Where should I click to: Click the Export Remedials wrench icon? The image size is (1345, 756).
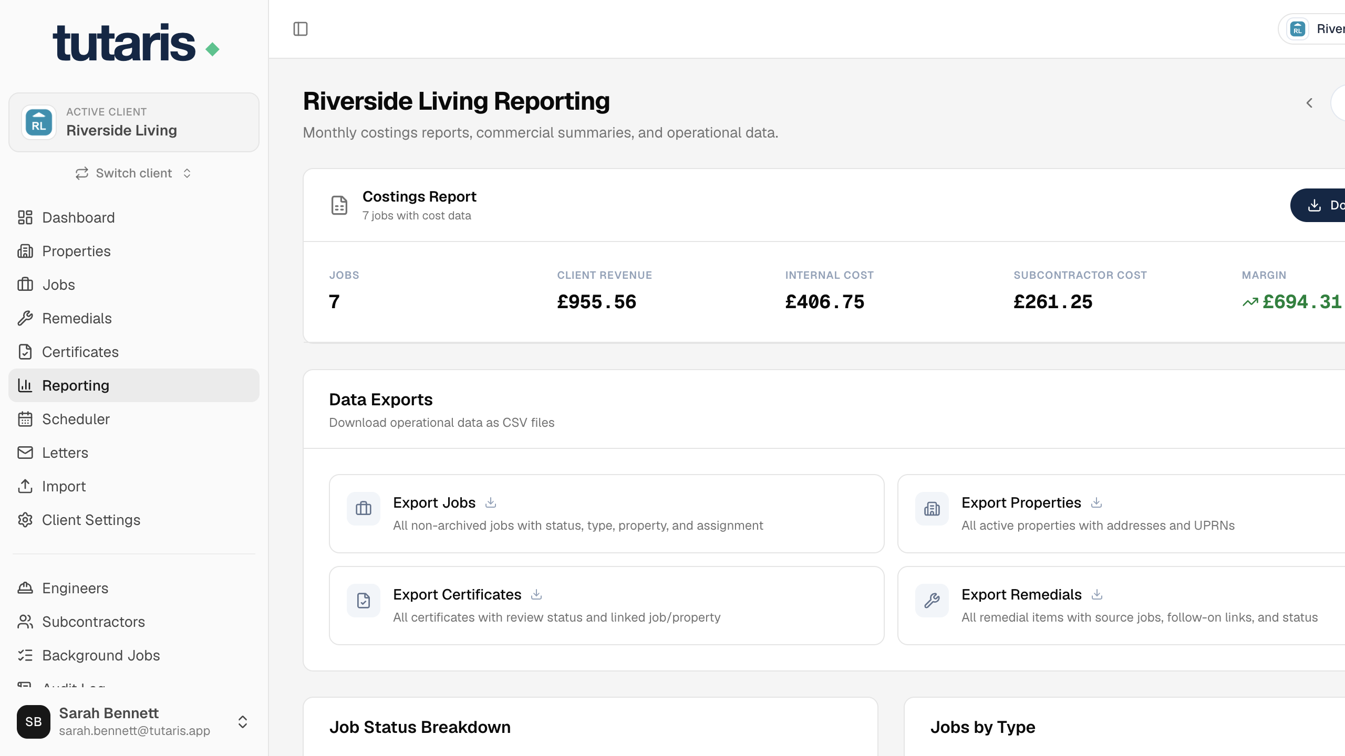[x=932, y=601]
